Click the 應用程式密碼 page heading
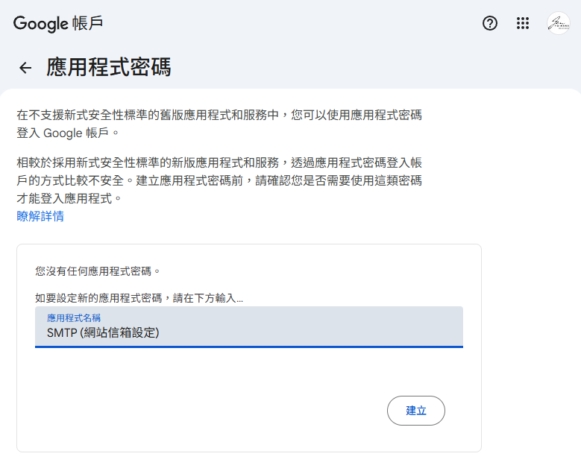 pyautogui.click(x=109, y=68)
